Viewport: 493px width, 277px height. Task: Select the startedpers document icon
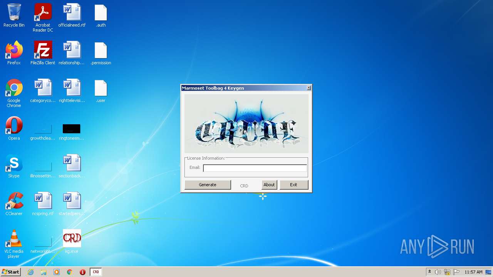72,204
